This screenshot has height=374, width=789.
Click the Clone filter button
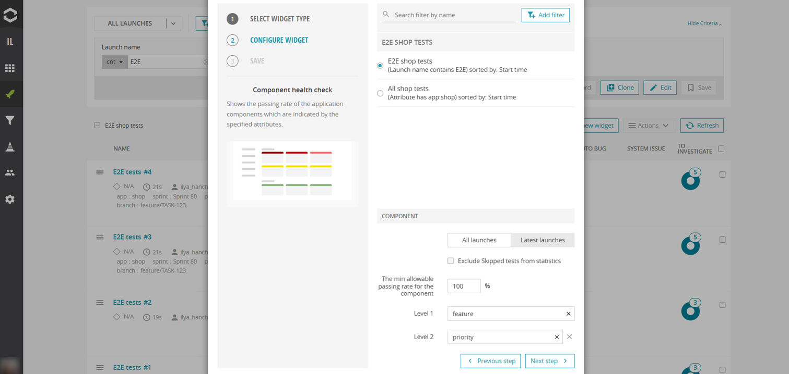point(620,88)
